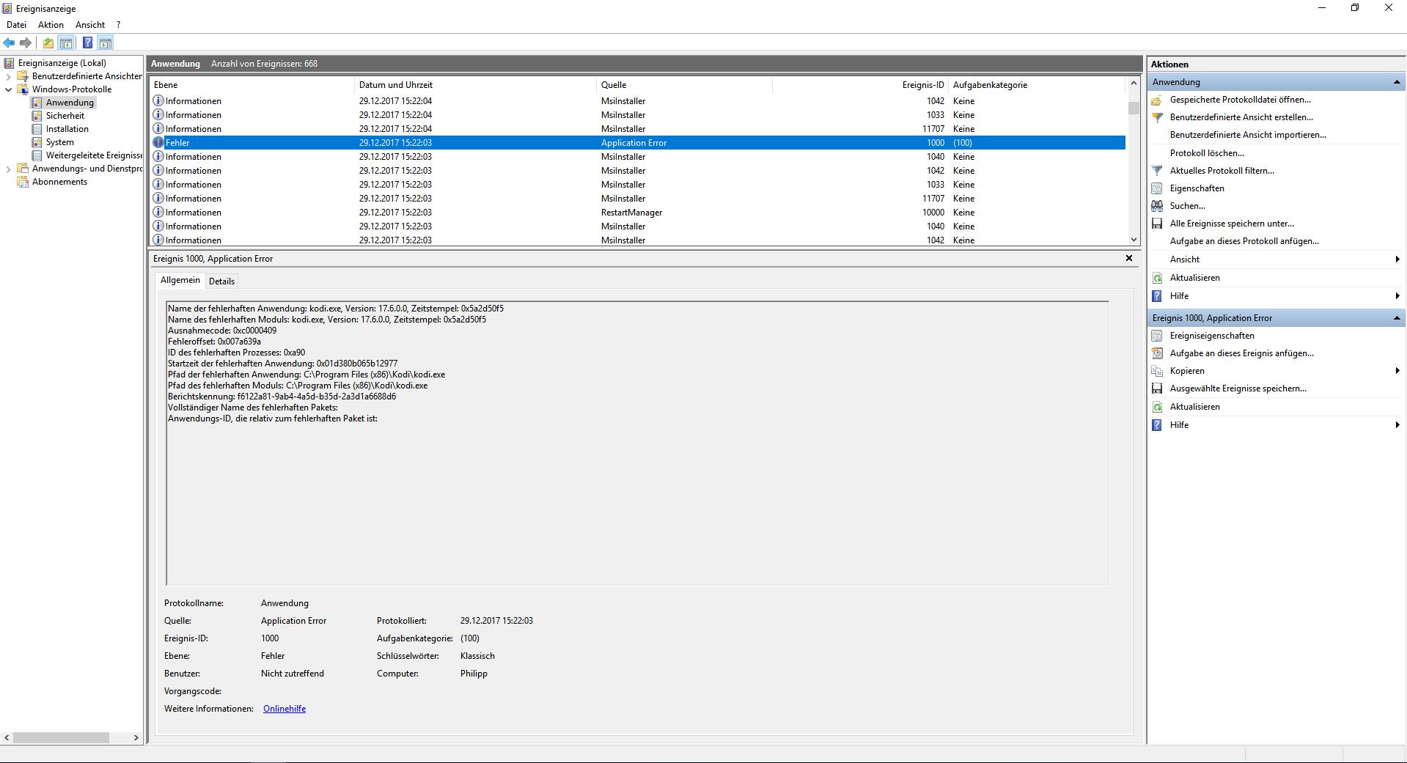This screenshot has width=1407, height=763.
Task: Collapse the Anwendung actions section
Action: point(1397,82)
